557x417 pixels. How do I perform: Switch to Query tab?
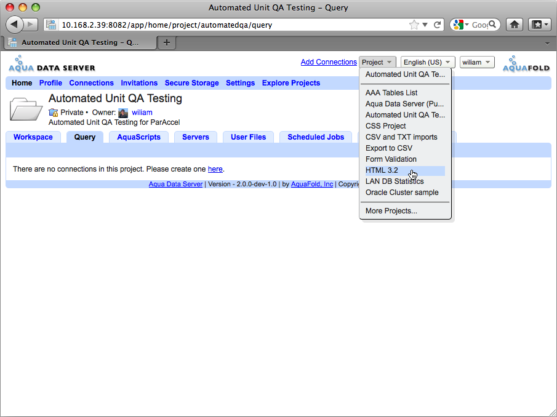(x=85, y=137)
